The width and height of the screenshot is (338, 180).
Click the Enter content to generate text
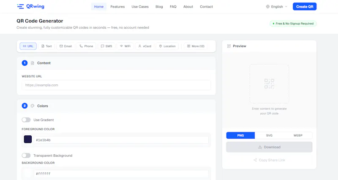[x=269, y=111]
